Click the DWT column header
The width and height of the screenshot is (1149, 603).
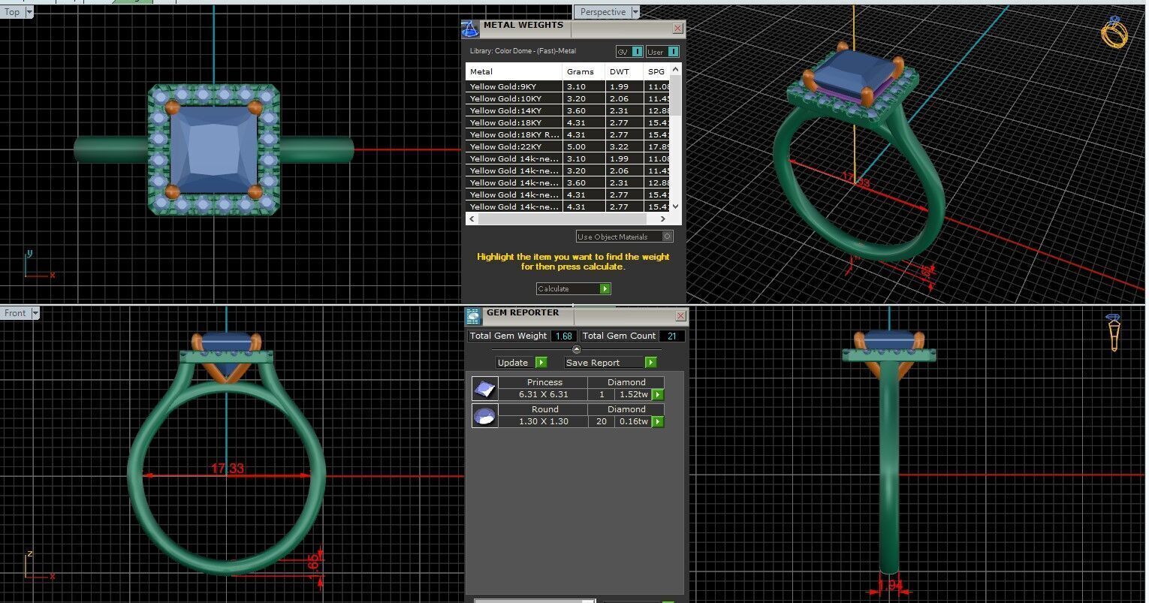point(624,71)
